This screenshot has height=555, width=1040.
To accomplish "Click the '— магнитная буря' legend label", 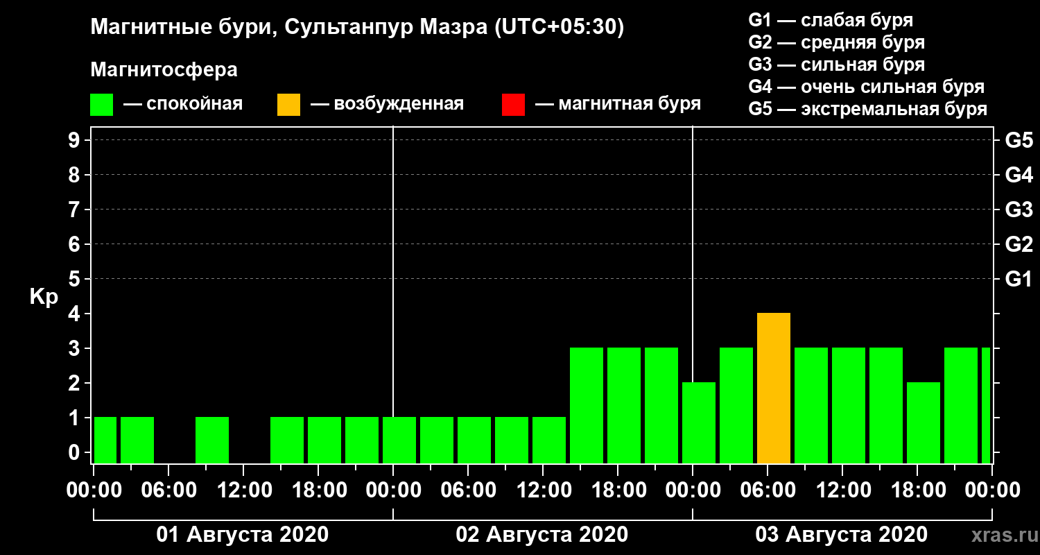I will 618,105.
